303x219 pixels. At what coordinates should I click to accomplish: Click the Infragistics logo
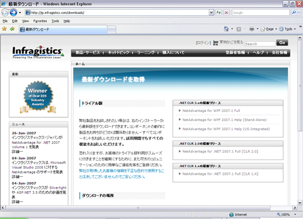[x=38, y=52]
